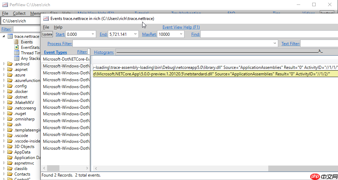Collapse the trace.nettrace tree node

[x=4, y=36]
